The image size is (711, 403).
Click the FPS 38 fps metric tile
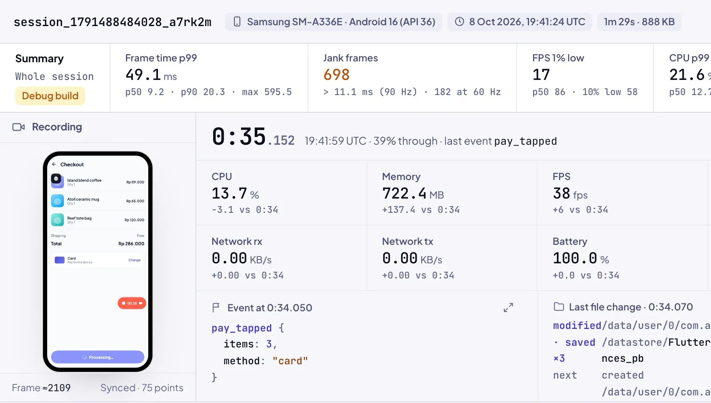tap(623, 193)
